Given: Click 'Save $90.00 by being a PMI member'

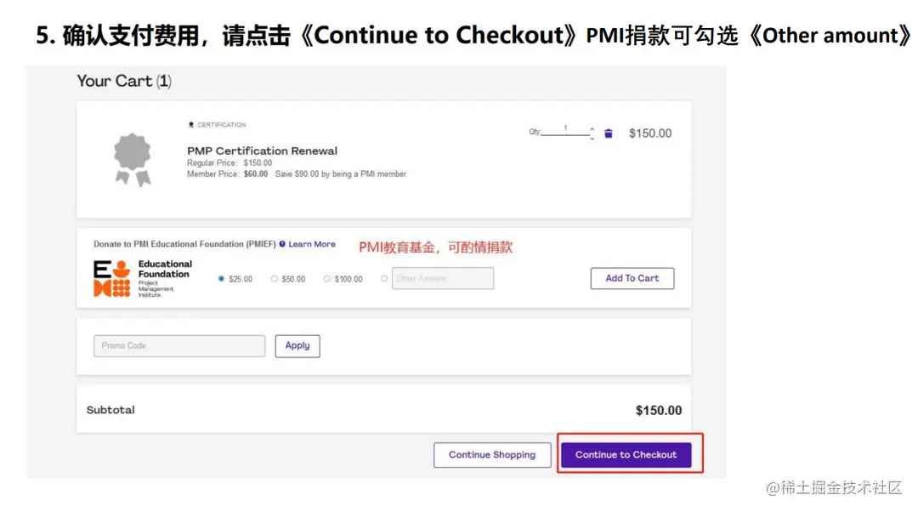Looking at the screenshot, I should point(341,174).
